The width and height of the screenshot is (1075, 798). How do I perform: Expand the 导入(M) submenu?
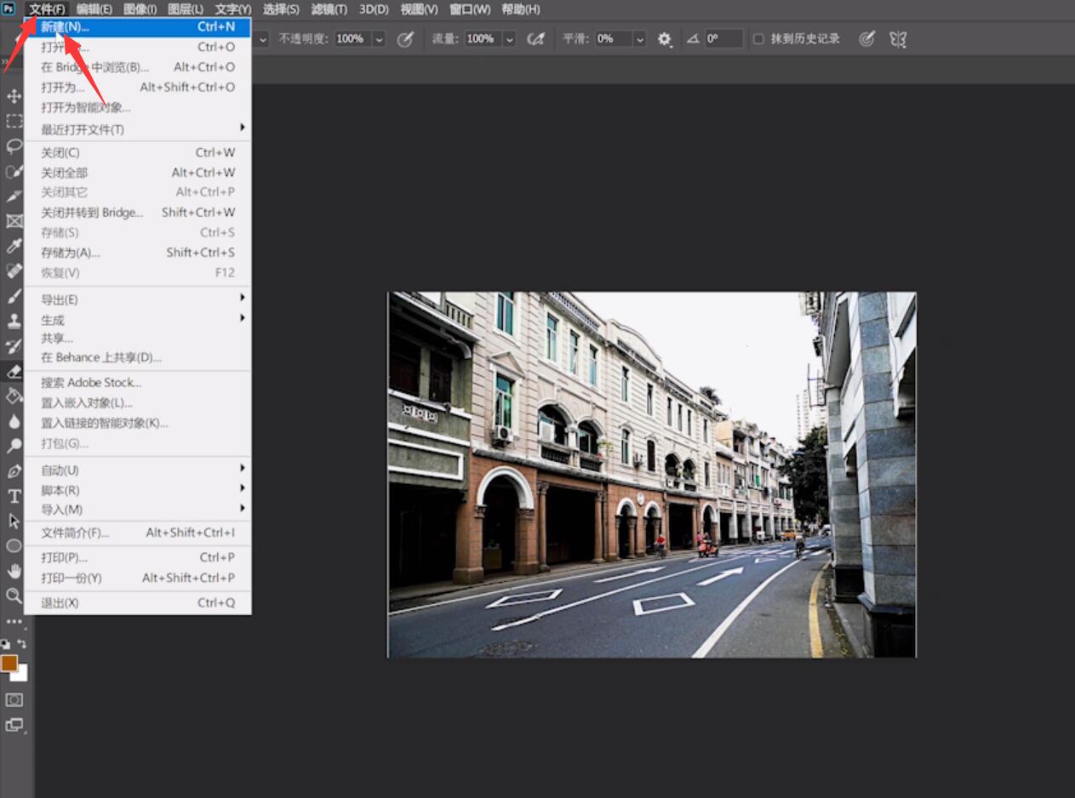242,508
